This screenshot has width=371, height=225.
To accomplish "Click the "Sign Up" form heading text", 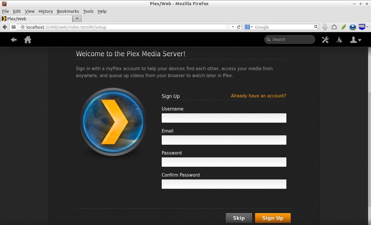I will coord(171,96).
